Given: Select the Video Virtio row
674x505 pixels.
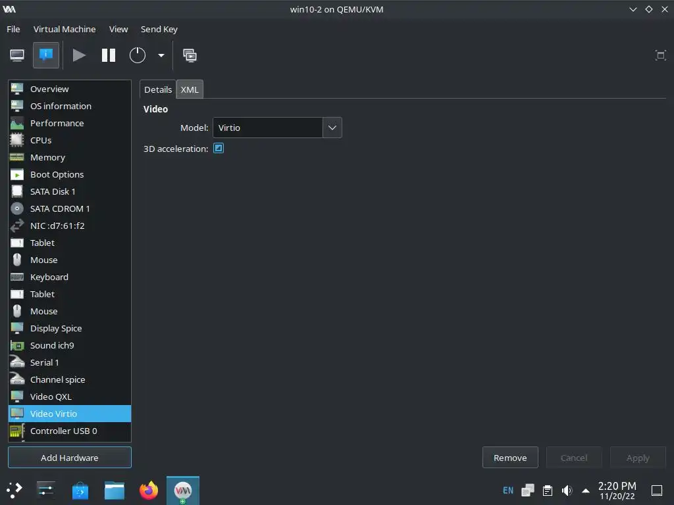Looking at the screenshot, I should coord(70,414).
